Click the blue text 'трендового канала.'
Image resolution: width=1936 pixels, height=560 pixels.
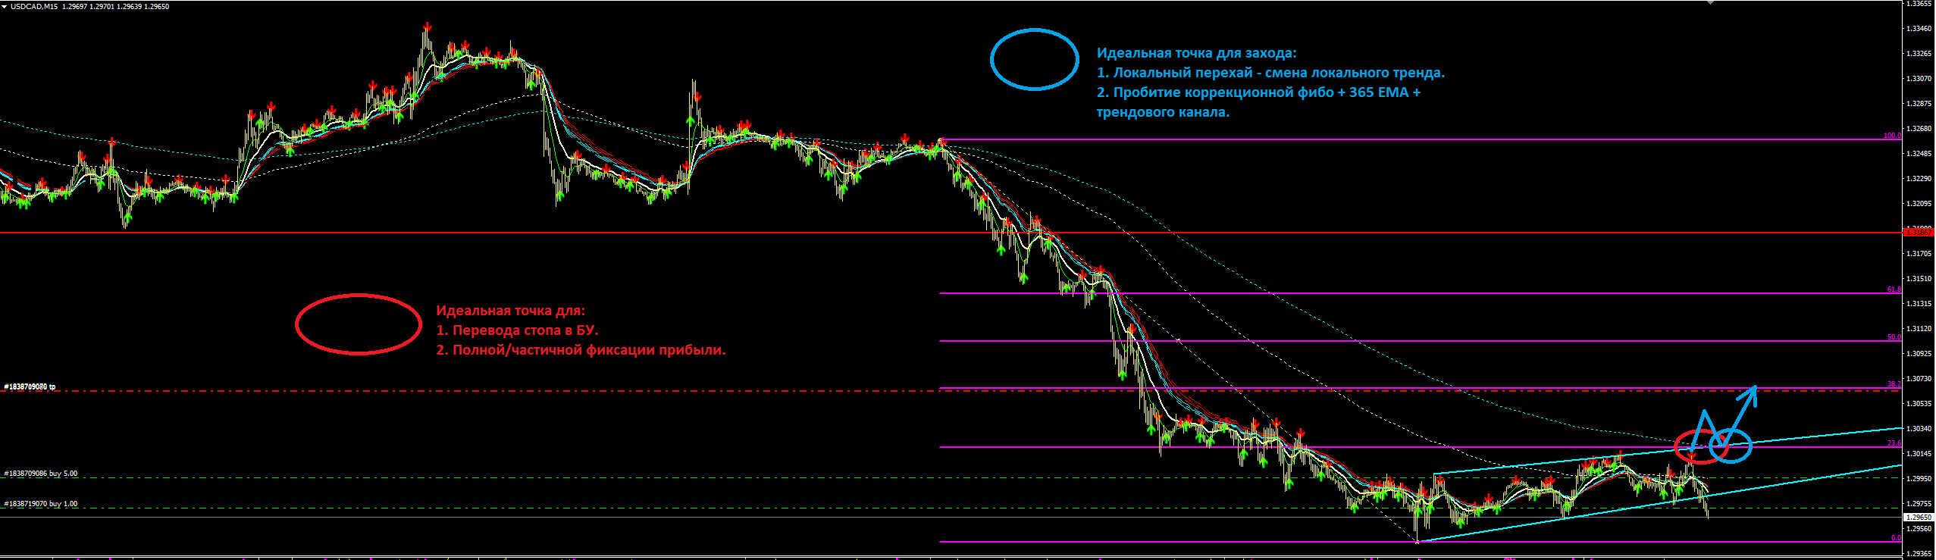click(1163, 112)
